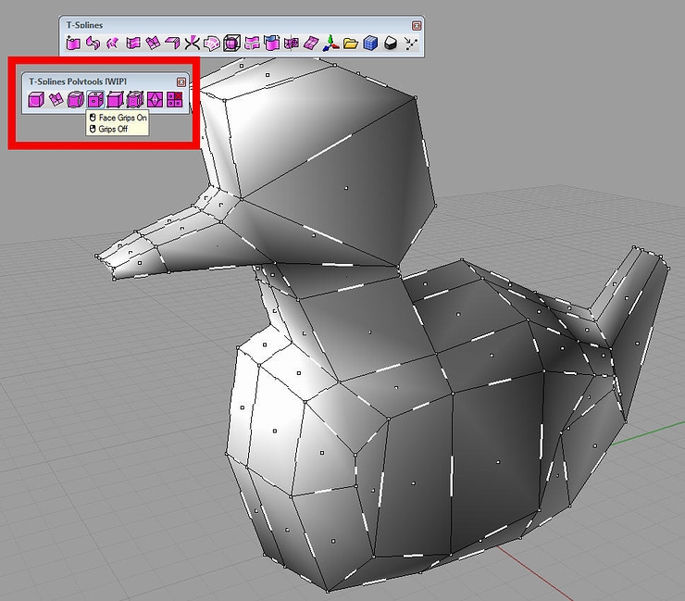
Task: Click the small fragmented surface pieces icon
Action: click(x=113, y=44)
